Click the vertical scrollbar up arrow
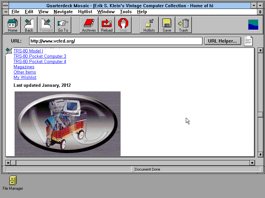The width and height of the screenshot is (265, 198). click(x=260, y=50)
